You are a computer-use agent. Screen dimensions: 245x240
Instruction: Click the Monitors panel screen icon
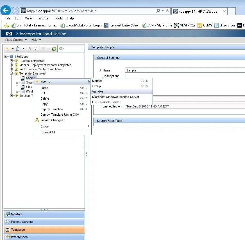pos(8,214)
